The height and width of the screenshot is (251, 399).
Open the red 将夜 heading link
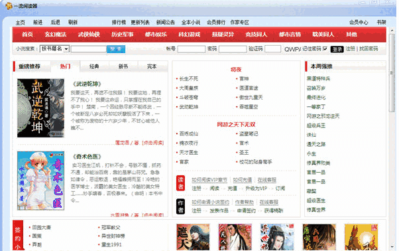236,69
